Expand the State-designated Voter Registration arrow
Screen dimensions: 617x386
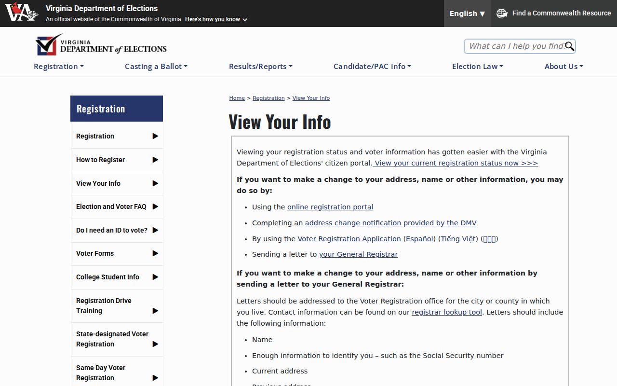tap(155, 344)
